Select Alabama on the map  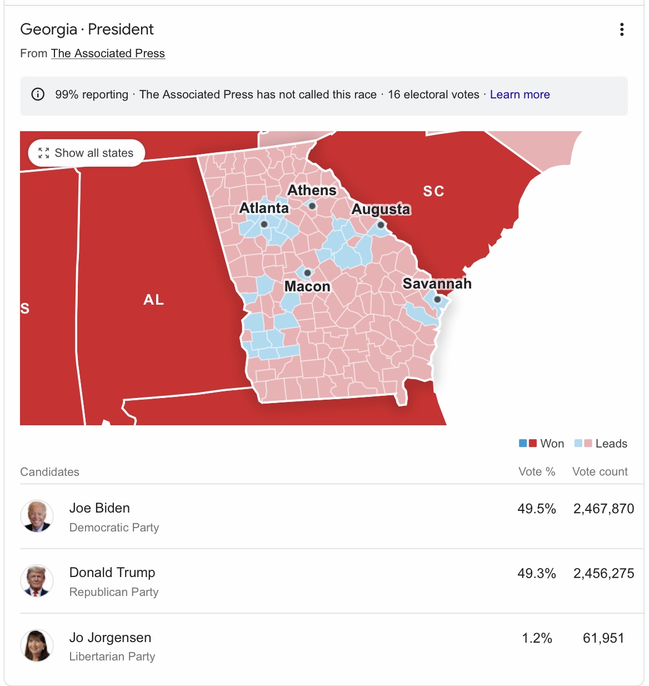click(x=154, y=300)
